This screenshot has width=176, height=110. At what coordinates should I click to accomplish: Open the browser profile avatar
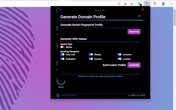point(163,4)
